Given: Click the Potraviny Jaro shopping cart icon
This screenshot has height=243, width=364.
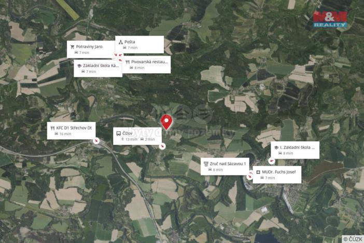Looking at the screenshot, I should (73, 47).
